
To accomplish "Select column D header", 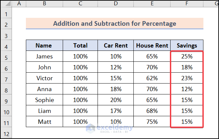I will click(x=115, y=4).
